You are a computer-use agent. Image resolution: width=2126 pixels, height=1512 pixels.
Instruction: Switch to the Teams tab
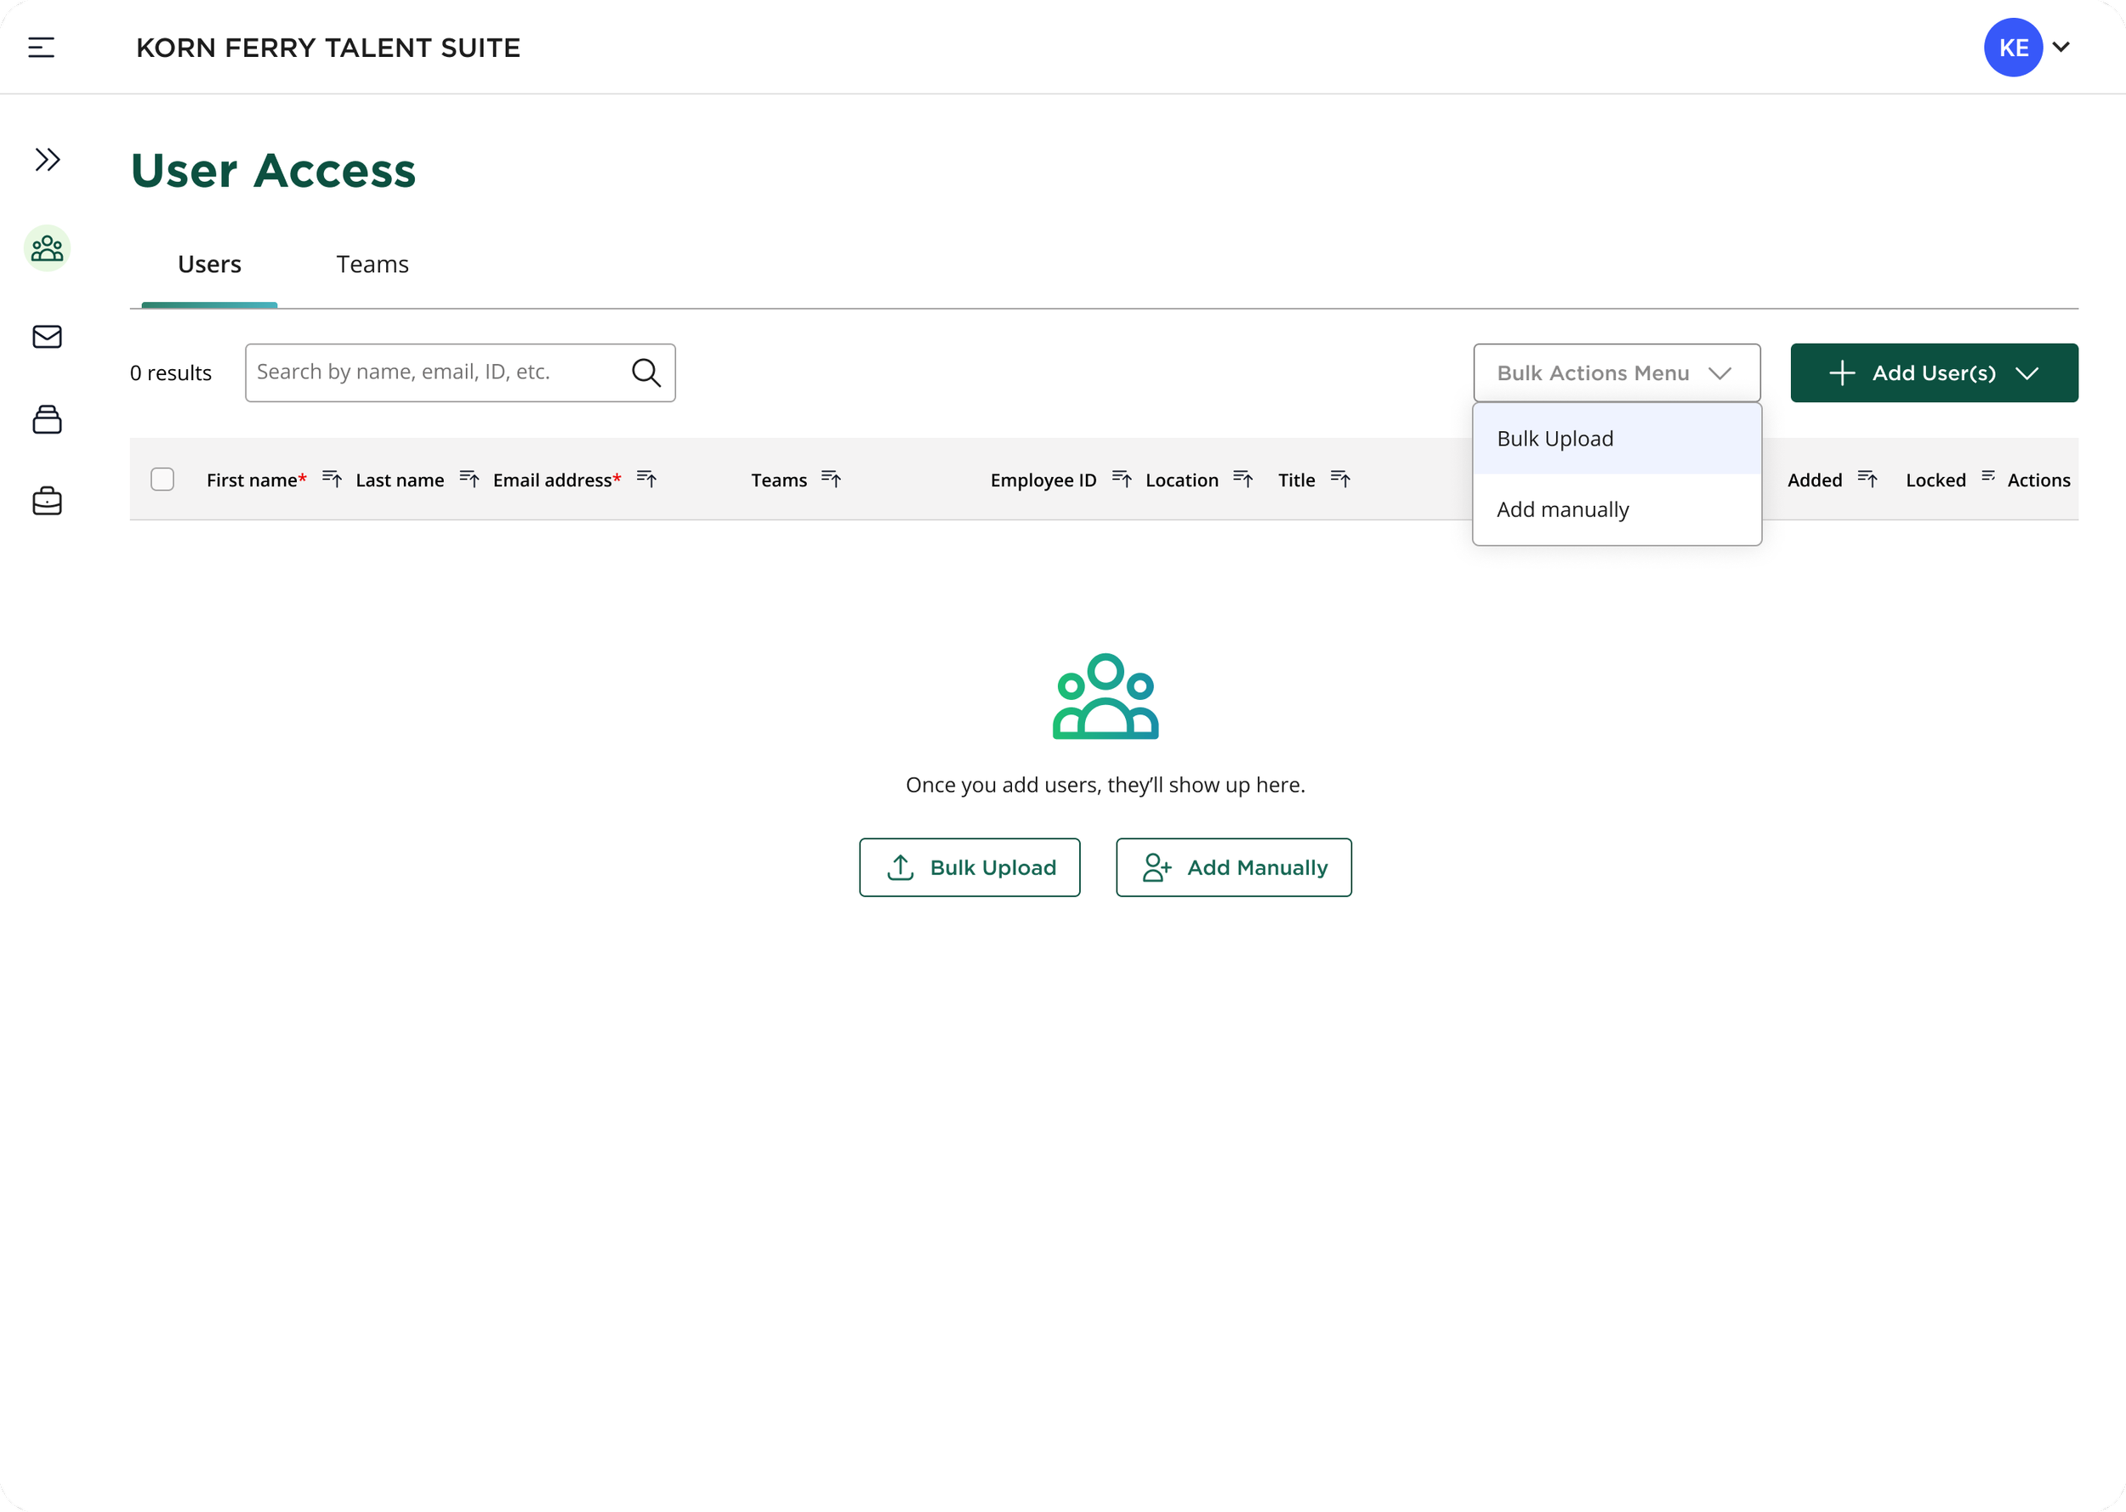(372, 264)
